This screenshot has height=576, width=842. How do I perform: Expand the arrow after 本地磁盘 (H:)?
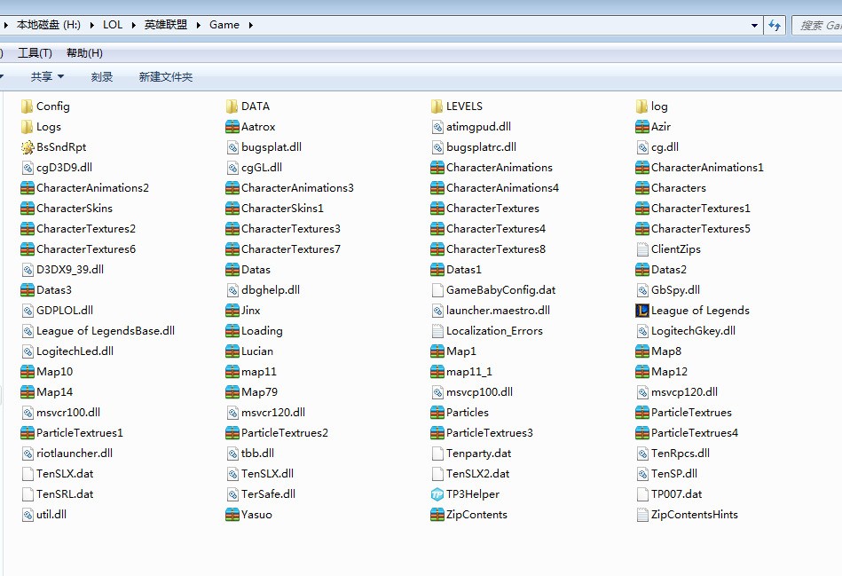(91, 25)
